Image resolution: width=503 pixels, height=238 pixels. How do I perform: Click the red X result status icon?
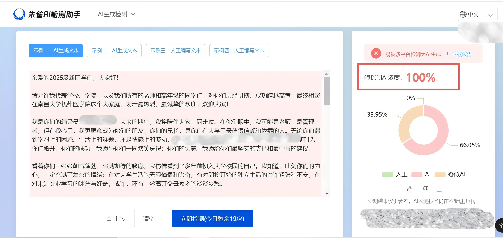(376, 53)
